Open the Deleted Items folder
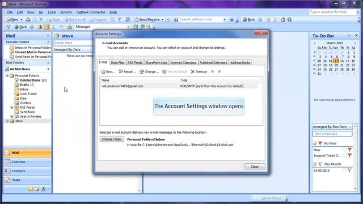The width and height of the screenshot is (363, 204). click(x=30, y=80)
